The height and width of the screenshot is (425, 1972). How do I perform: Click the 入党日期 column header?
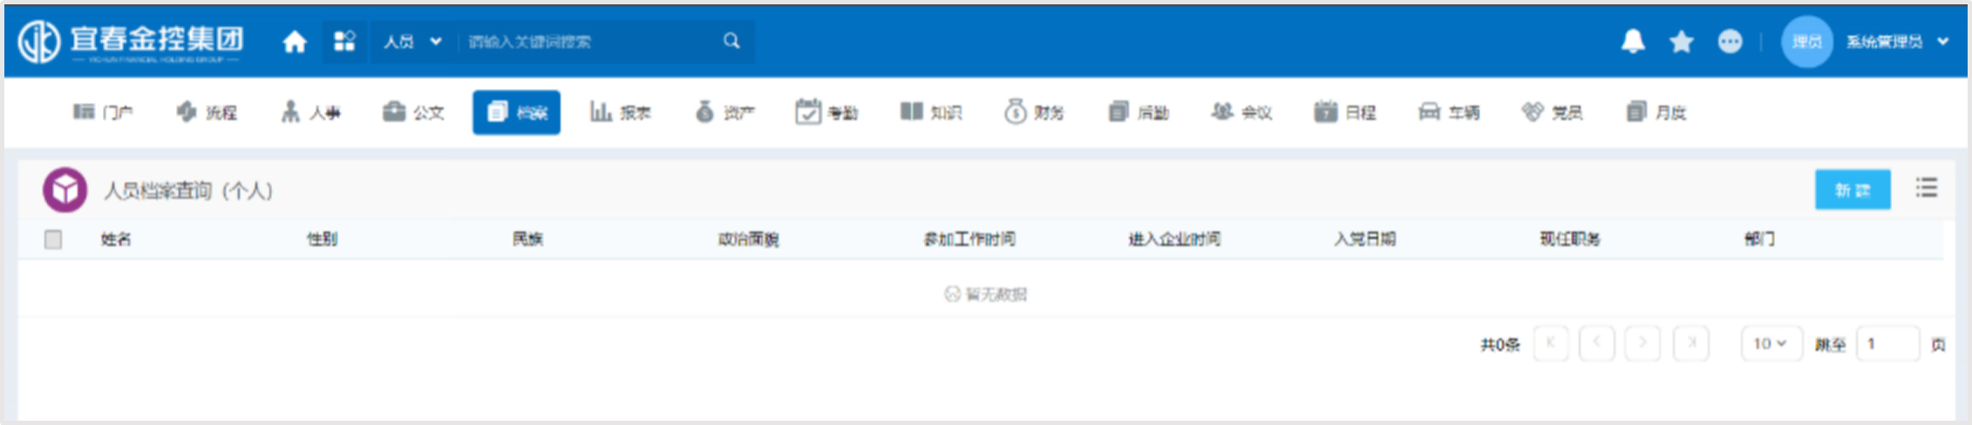pos(1364,239)
